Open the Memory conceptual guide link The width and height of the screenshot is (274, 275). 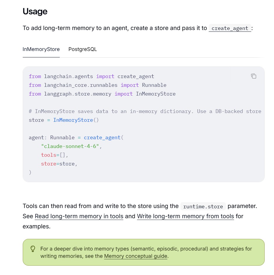136,256
